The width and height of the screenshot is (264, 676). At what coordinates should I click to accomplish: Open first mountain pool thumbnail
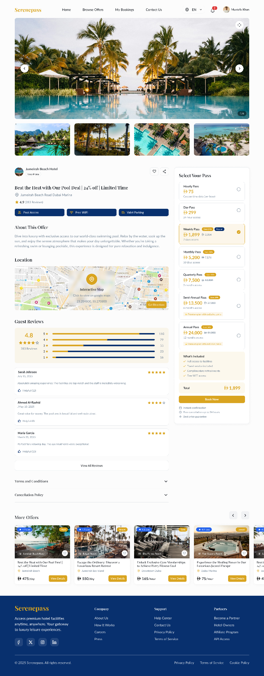point(42,139)
